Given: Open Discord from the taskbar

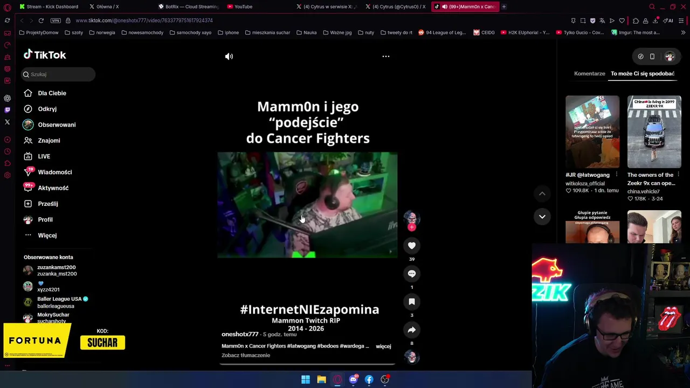Looking at the screenshot, I should (354, 379).
